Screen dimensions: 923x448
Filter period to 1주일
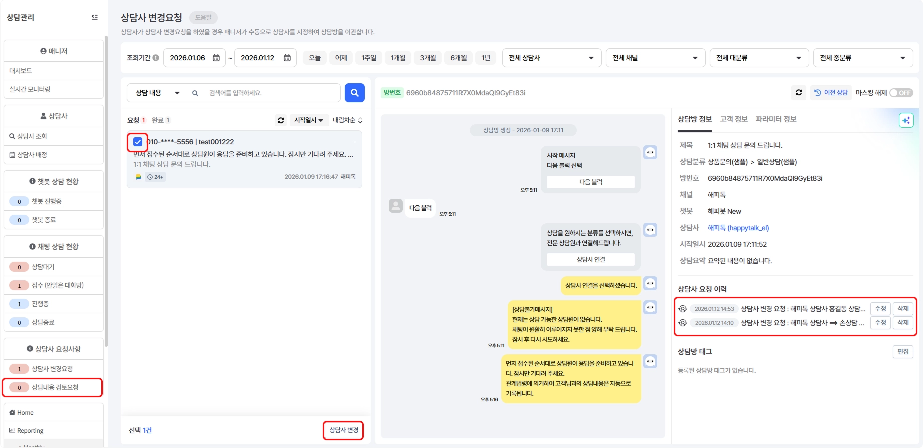coord(369,58)
